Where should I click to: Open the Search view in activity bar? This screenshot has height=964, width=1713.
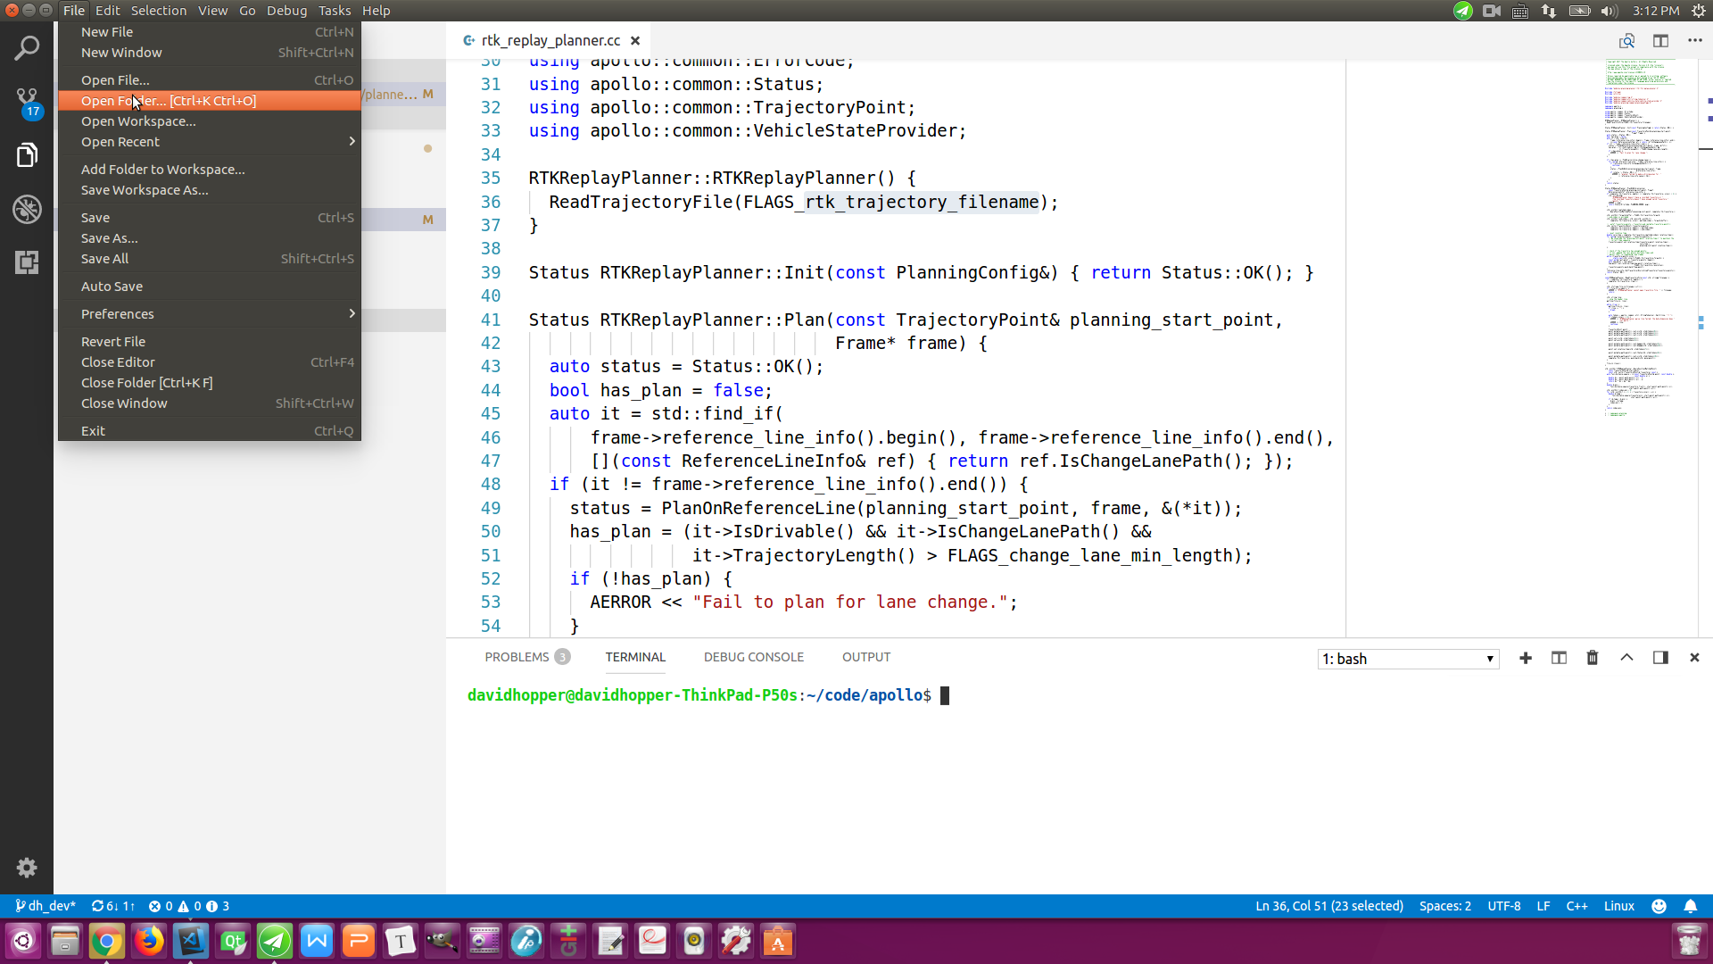(x=27, y=48)
